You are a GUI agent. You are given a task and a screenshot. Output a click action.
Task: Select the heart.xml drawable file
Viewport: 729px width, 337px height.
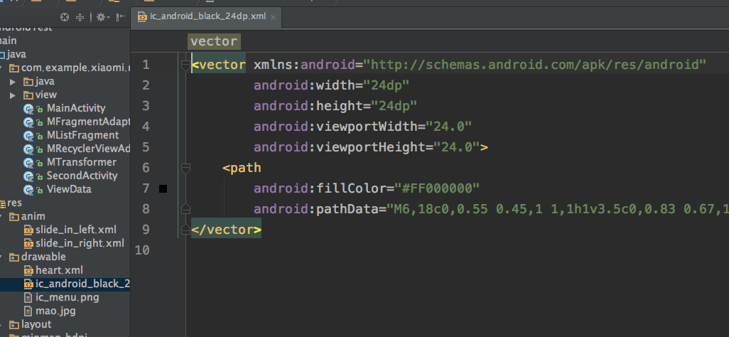point(59,270)
